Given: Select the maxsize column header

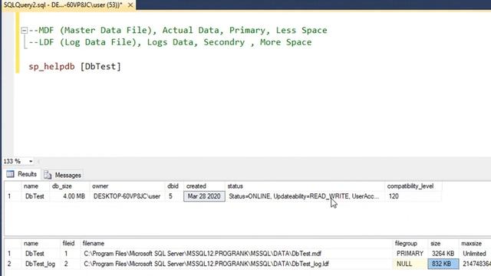Looking at the screenshot, I should click(x=475, y=244).
